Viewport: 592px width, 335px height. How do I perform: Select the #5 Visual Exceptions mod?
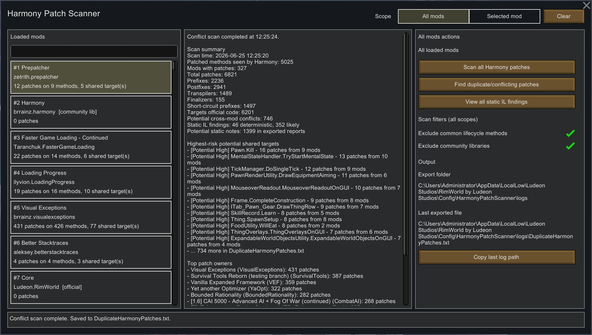coord(91,217)
